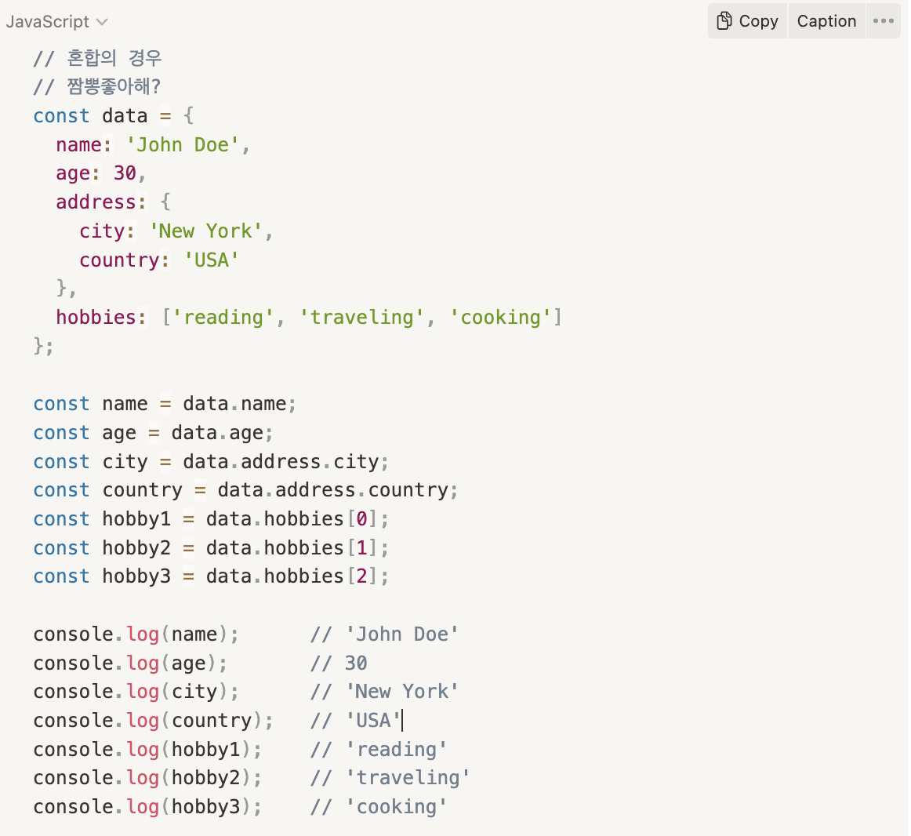Click the 'reading' string in hobbies array
This screenshot has width=911, height=836.
tap(223, 318)
